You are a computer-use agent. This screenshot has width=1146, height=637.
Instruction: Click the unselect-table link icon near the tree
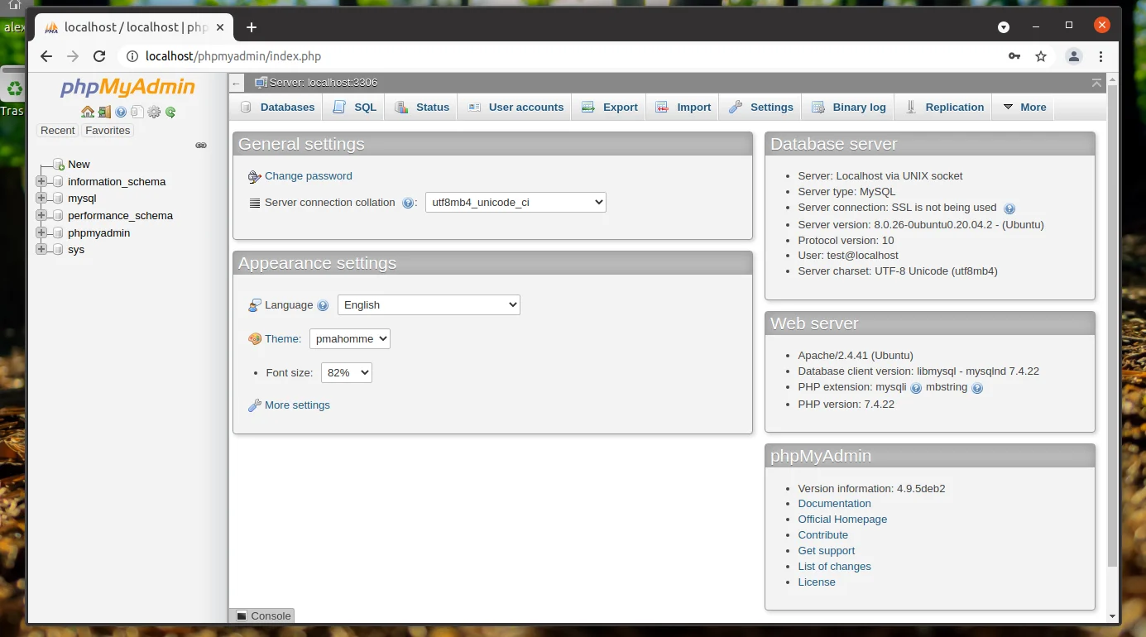click(x=200, y=145)
